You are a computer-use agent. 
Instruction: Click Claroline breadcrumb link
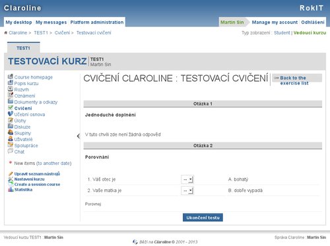pyautogui.click(x=18, y=33)
